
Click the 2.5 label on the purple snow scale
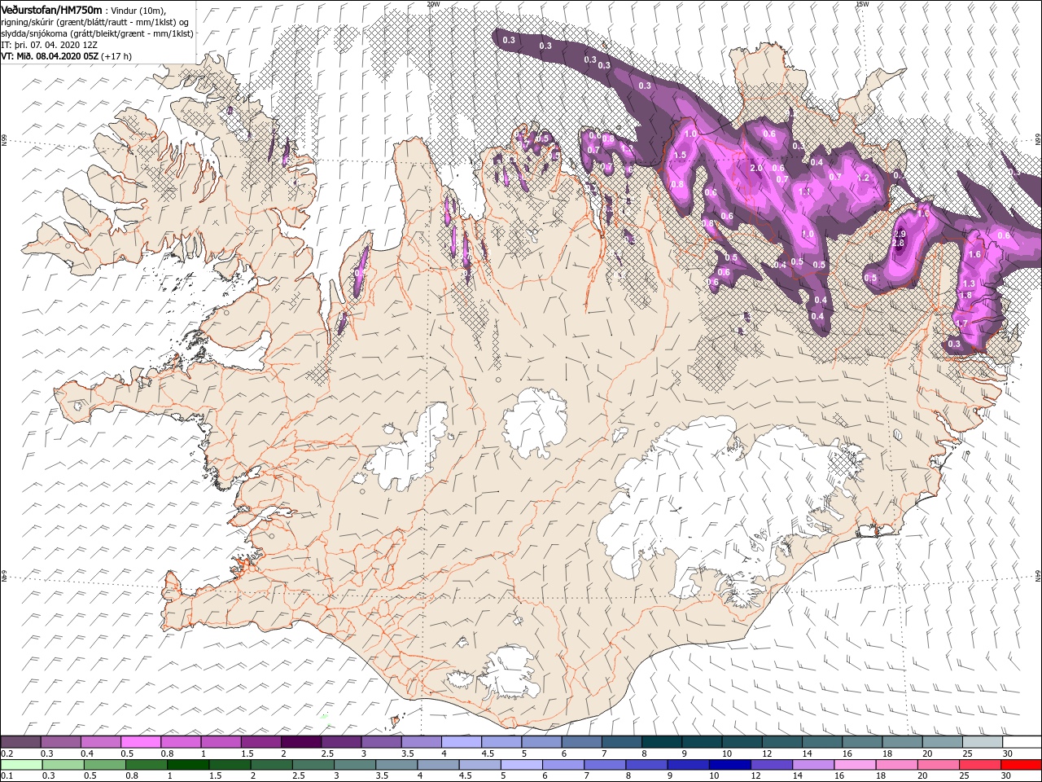click(327, 753)
